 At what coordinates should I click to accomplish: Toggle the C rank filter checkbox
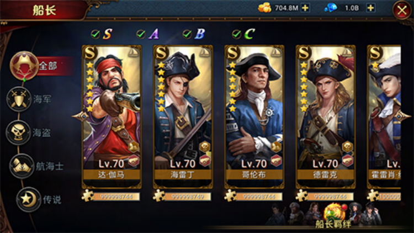236,34
